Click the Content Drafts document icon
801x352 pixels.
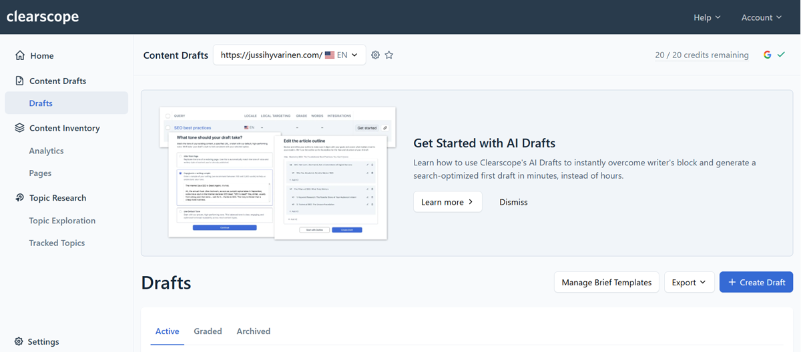click(x=20, y=81)
